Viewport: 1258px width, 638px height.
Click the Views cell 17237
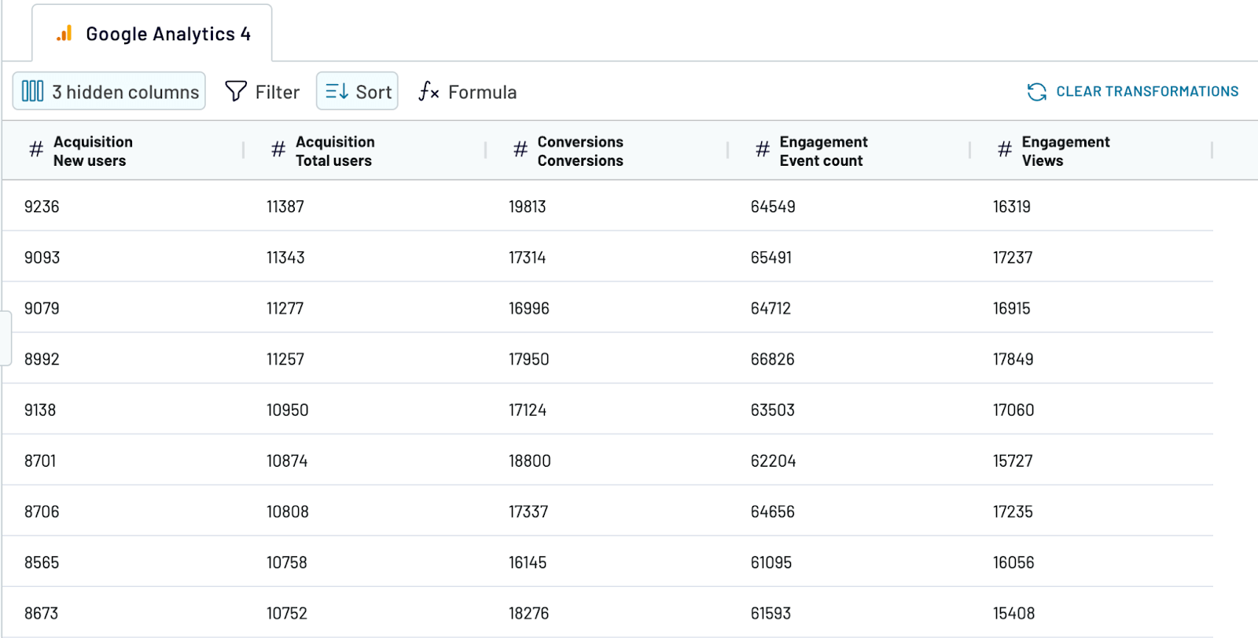[1013, 258]
